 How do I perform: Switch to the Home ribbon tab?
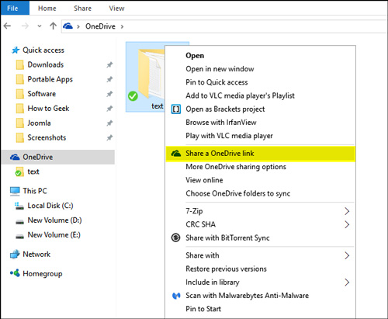47,9
